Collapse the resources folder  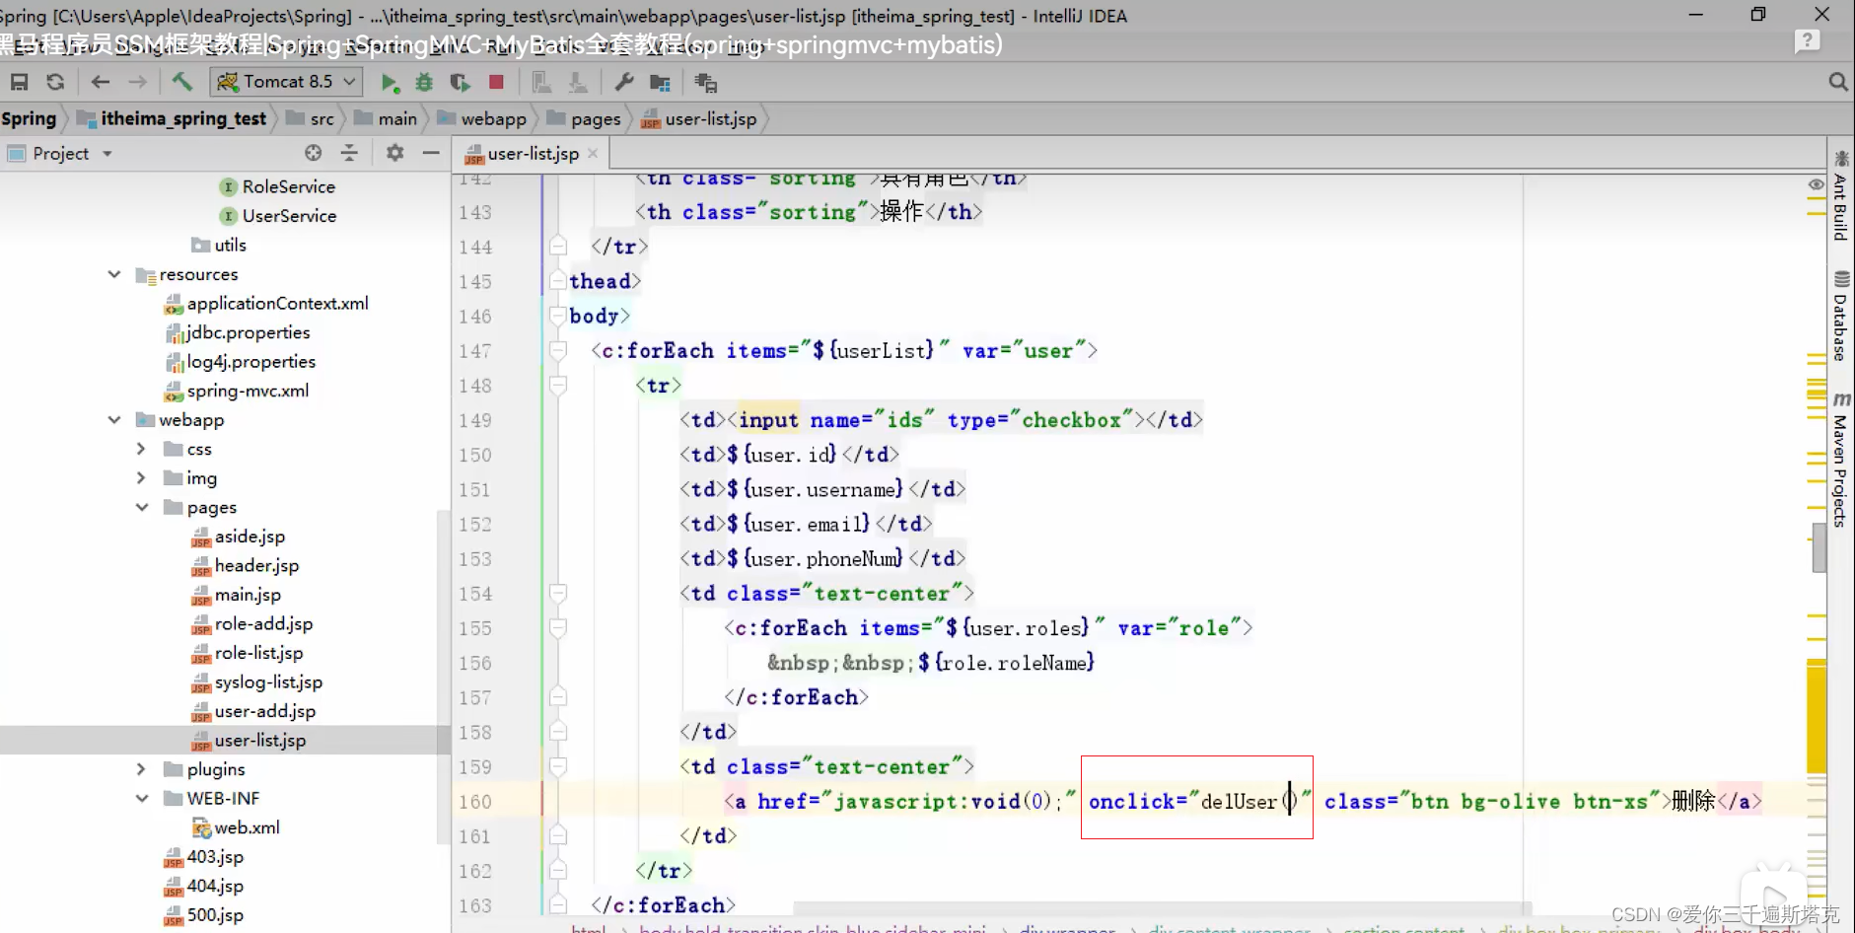tap(114, 274)
